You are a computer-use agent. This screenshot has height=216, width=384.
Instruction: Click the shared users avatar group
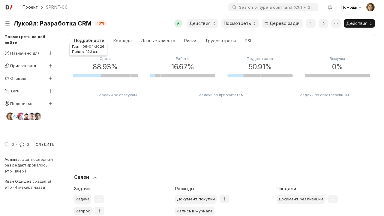point(24,116)
